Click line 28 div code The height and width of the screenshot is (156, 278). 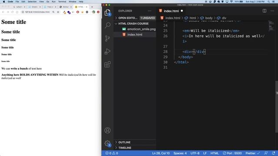tap(194, 52)
